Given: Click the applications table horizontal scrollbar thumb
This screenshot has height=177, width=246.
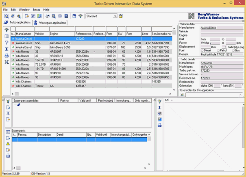Looking at the screenshot, I should pos(17,94).
